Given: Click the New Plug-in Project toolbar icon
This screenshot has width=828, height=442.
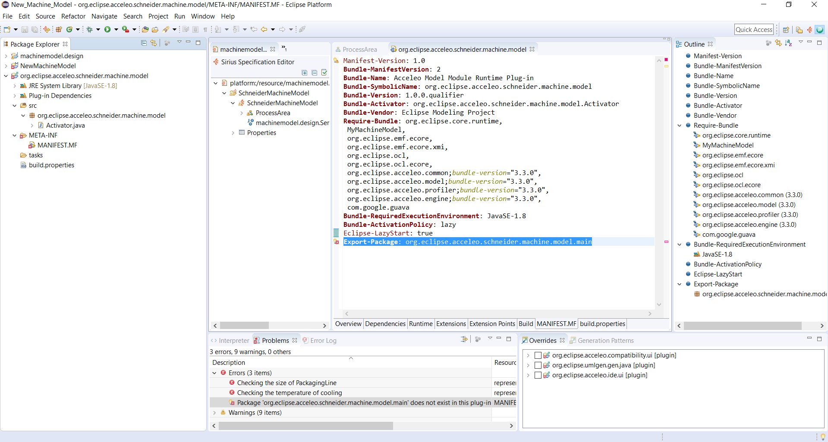Looking at the screenshot, I should [x=59, y=29].
